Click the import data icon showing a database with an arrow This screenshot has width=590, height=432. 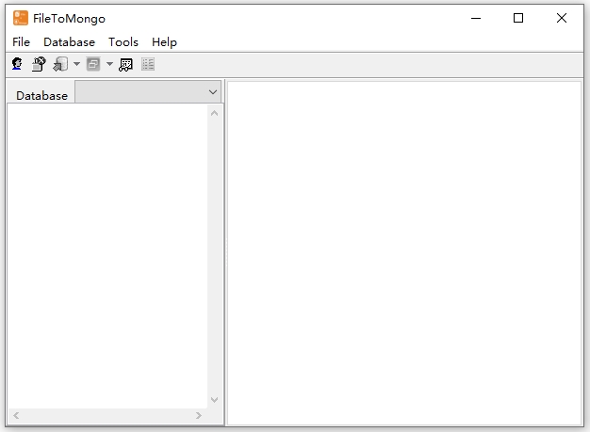[x=60, y=64]
